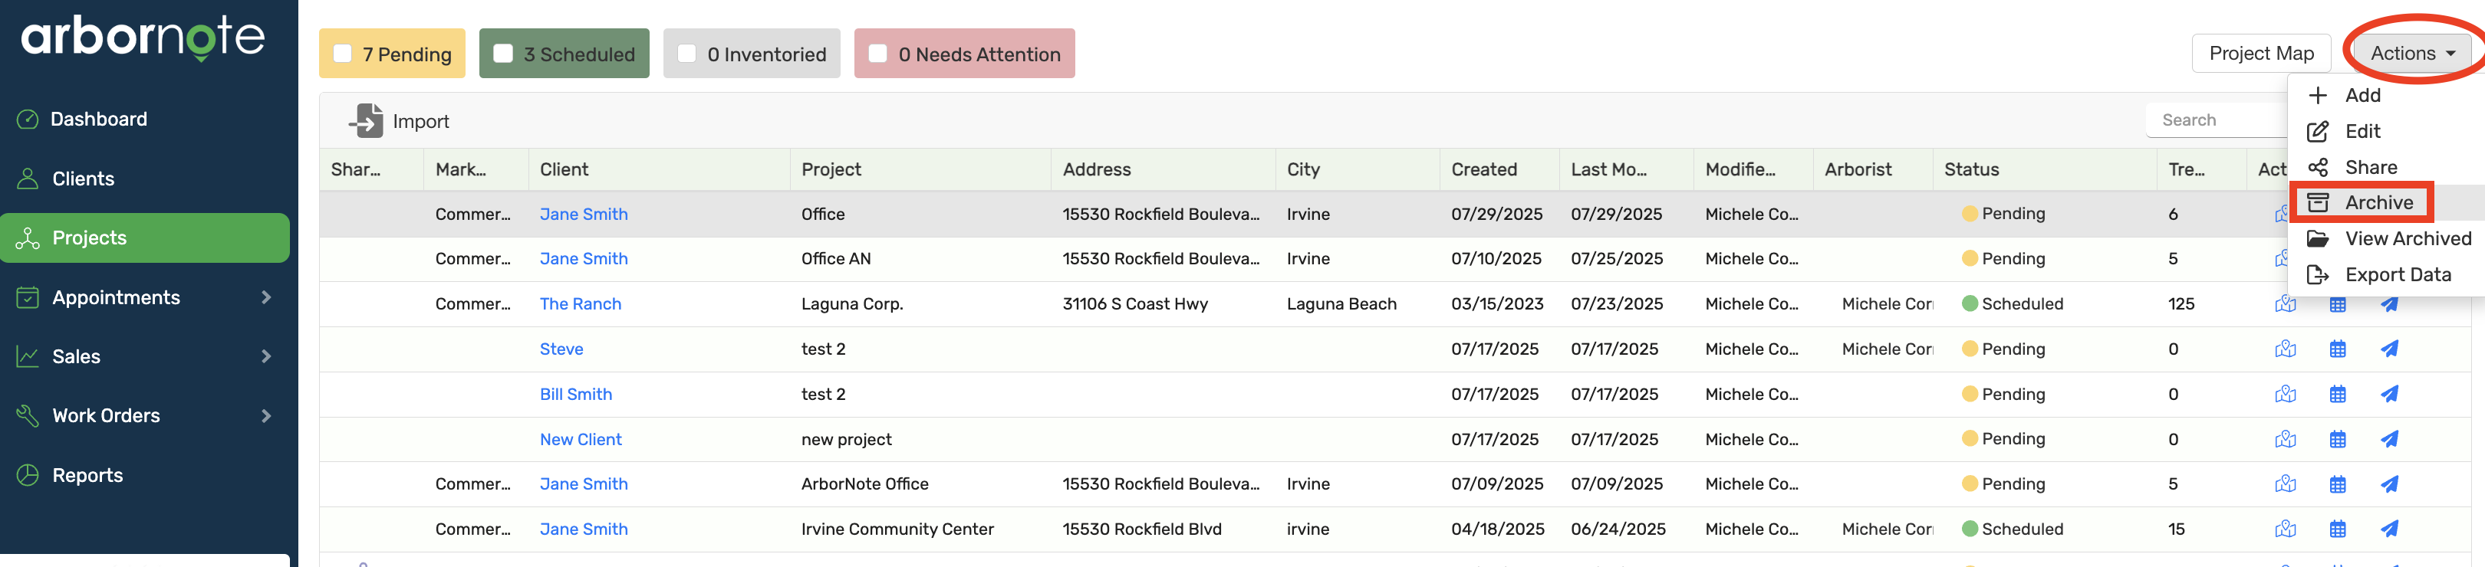Screen dimensions: 2485x567
Task: Open map icon for Laguna Corp. project
Action: coord(2284,305)
